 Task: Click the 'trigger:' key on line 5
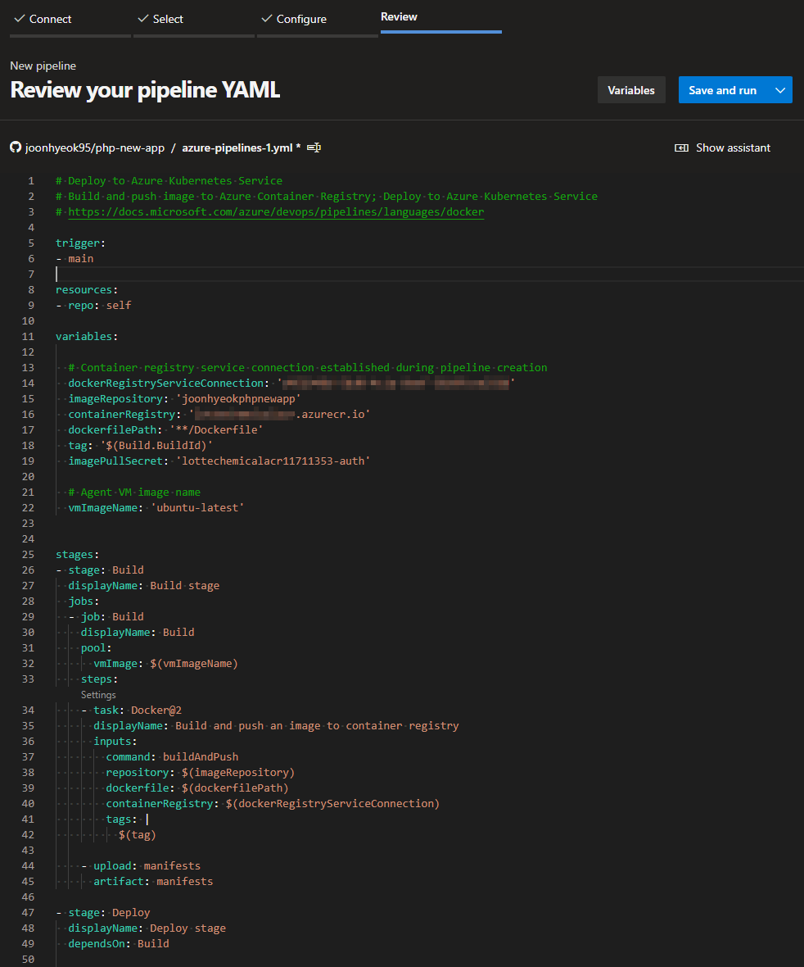point(80,243)
